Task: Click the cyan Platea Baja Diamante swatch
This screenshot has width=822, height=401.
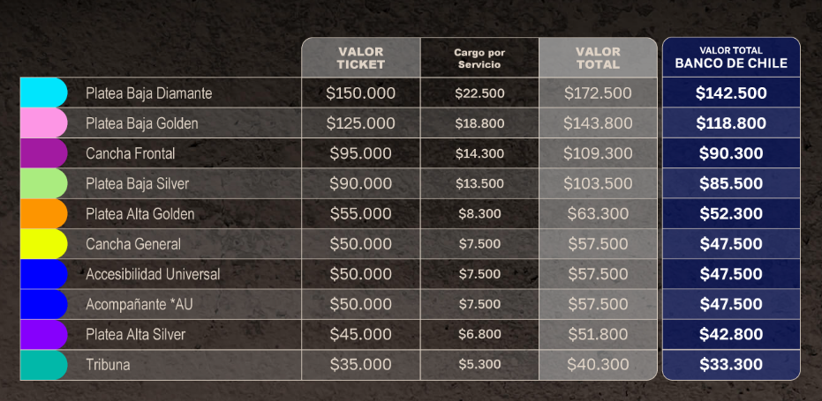Action: click(x=43, y=93)
